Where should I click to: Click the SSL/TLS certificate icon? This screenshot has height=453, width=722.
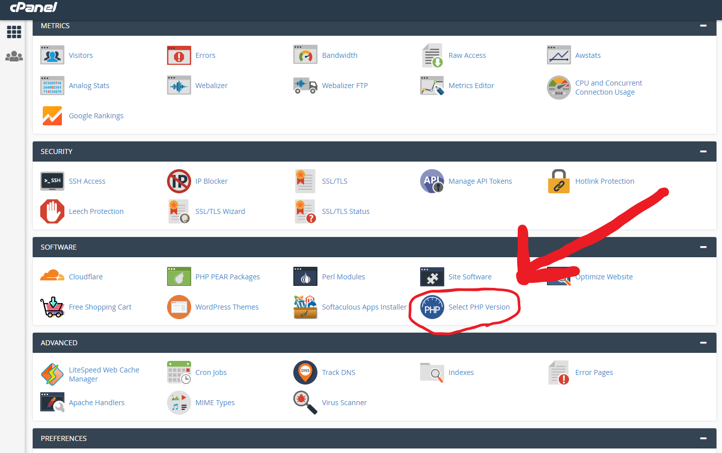click(x=305, y=181)
